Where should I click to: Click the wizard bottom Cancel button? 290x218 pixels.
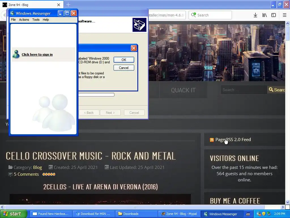(134, 113)
